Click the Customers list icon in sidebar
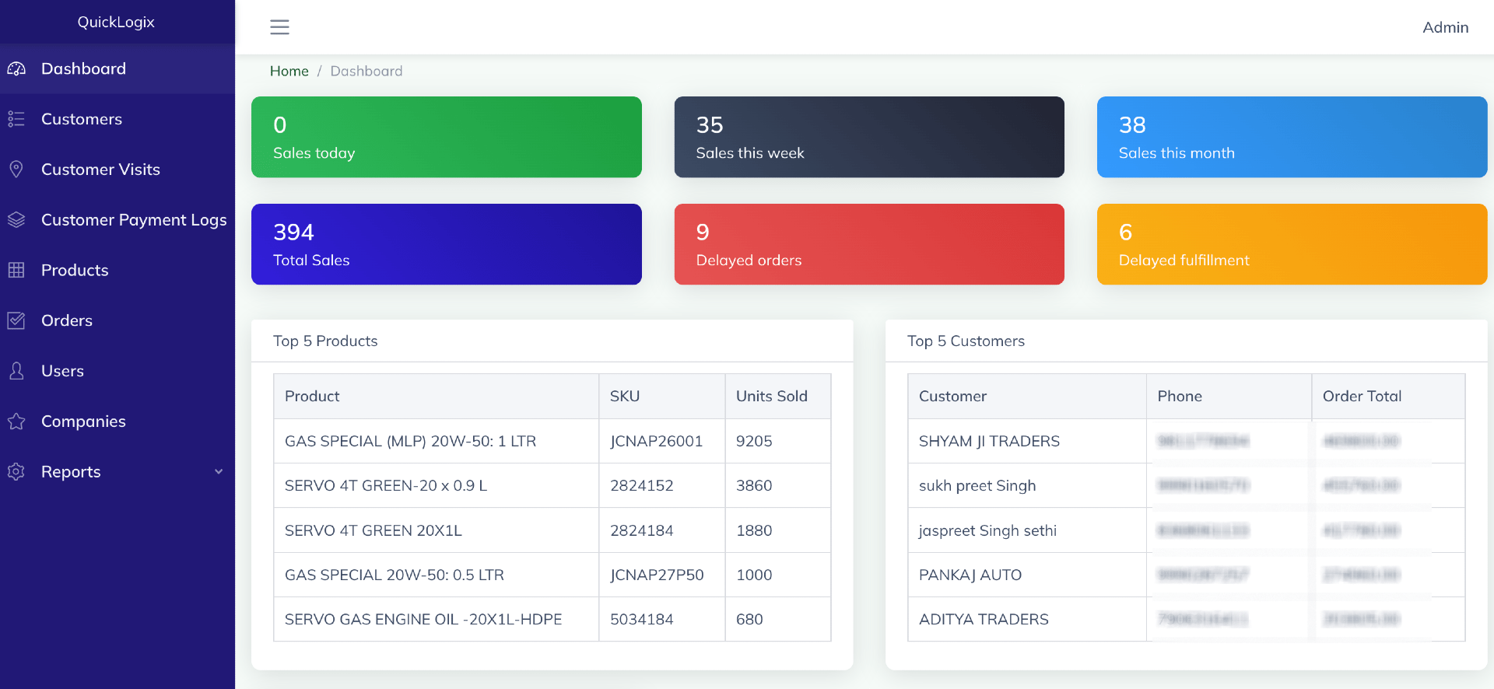The width and height of the screenshot is (1494, 689). click(x=16, y=119)
